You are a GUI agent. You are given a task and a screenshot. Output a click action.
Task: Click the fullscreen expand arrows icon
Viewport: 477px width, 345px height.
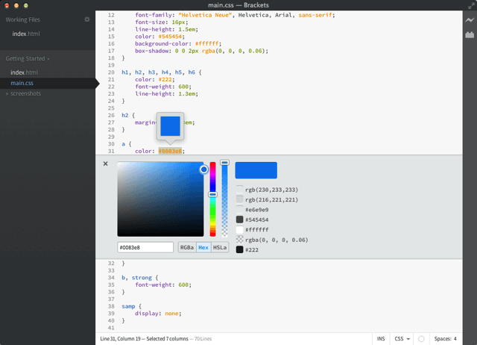pyautogui.click(x=471, y=5)
